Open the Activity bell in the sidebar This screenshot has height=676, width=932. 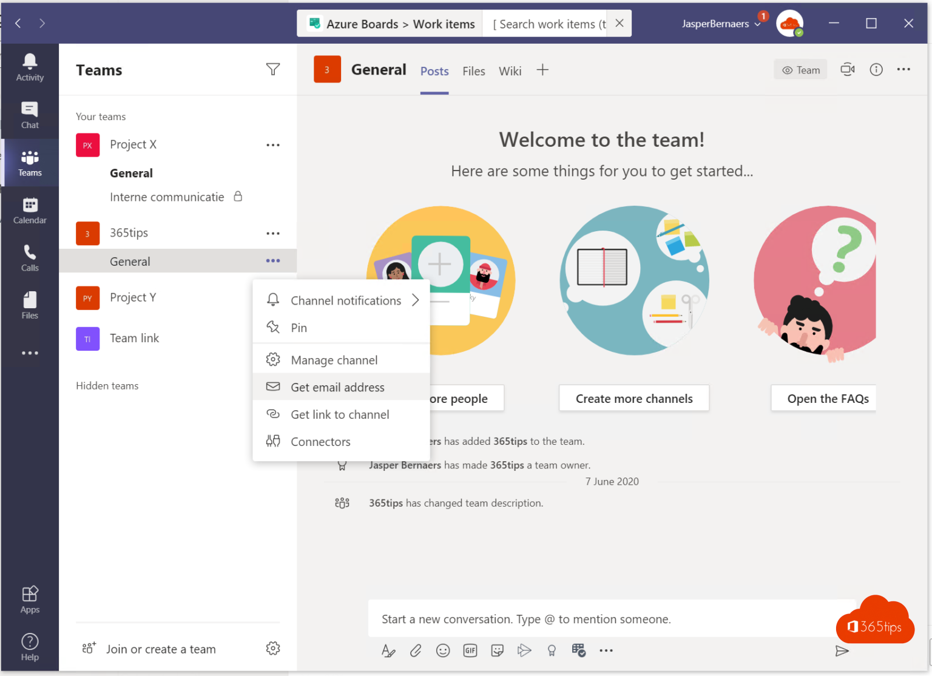coord(29,66)
